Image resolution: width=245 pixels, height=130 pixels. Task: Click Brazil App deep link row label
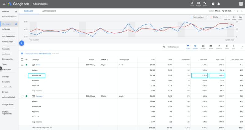[x=36, y=75]
